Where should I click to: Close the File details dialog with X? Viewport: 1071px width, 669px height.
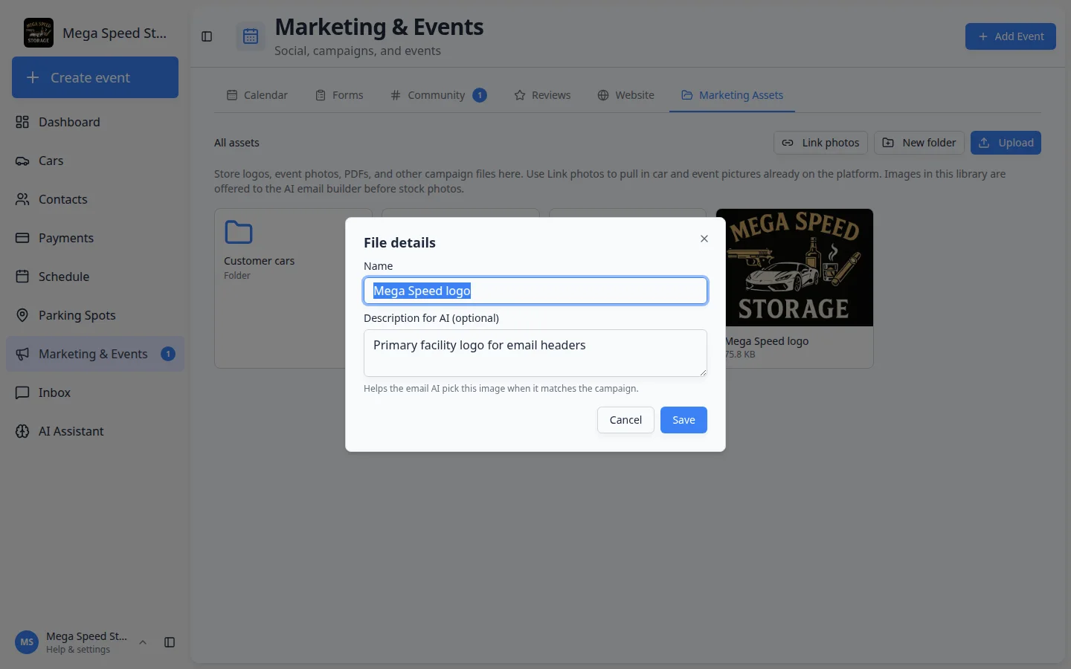click(x=704, y=239)
